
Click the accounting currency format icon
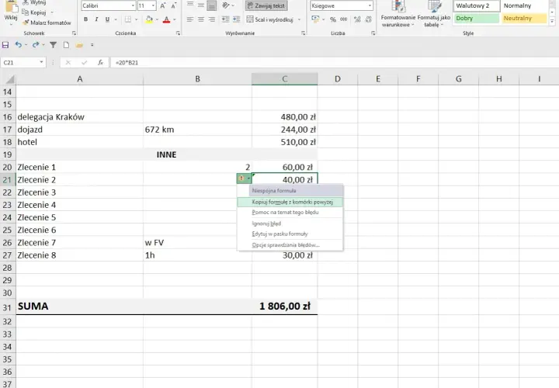(315, 19)
